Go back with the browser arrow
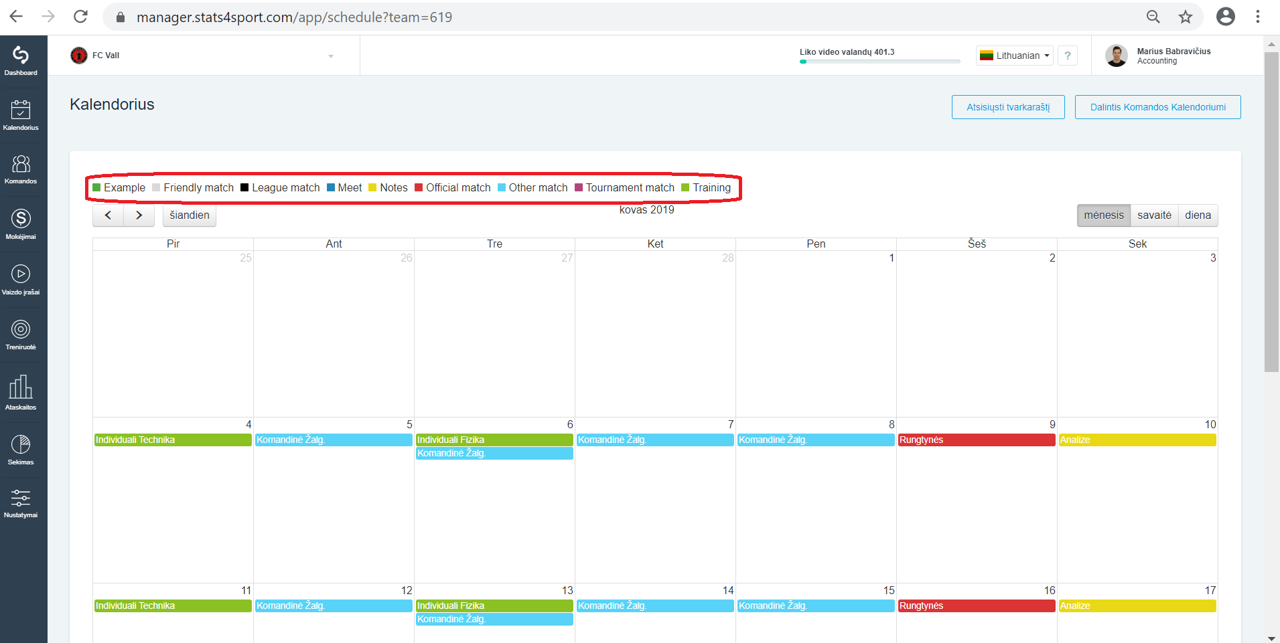The width and height of the screenshot is (1280, 643). [16, 17]
